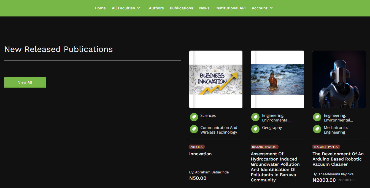Open the Account menu label

tap(260, 8)
